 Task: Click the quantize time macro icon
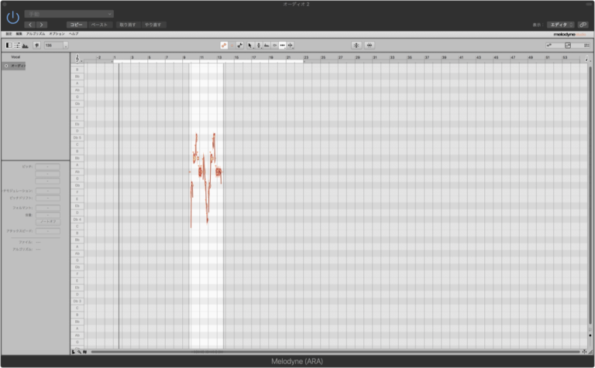coord(370,46)
